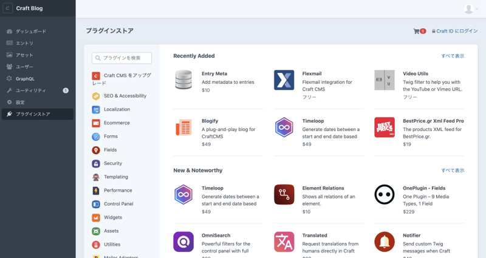
Task: Open the Flexmail plugin icon
Action: pyautogui.click(x=284, y=80)
